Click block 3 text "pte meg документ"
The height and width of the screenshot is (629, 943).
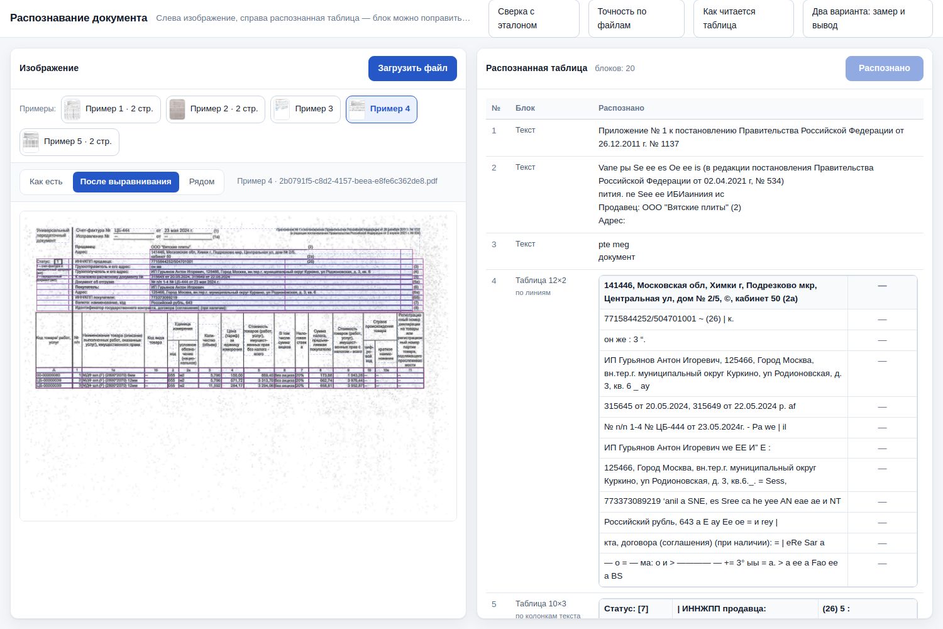pyautogui.click(x=617, y=250)
